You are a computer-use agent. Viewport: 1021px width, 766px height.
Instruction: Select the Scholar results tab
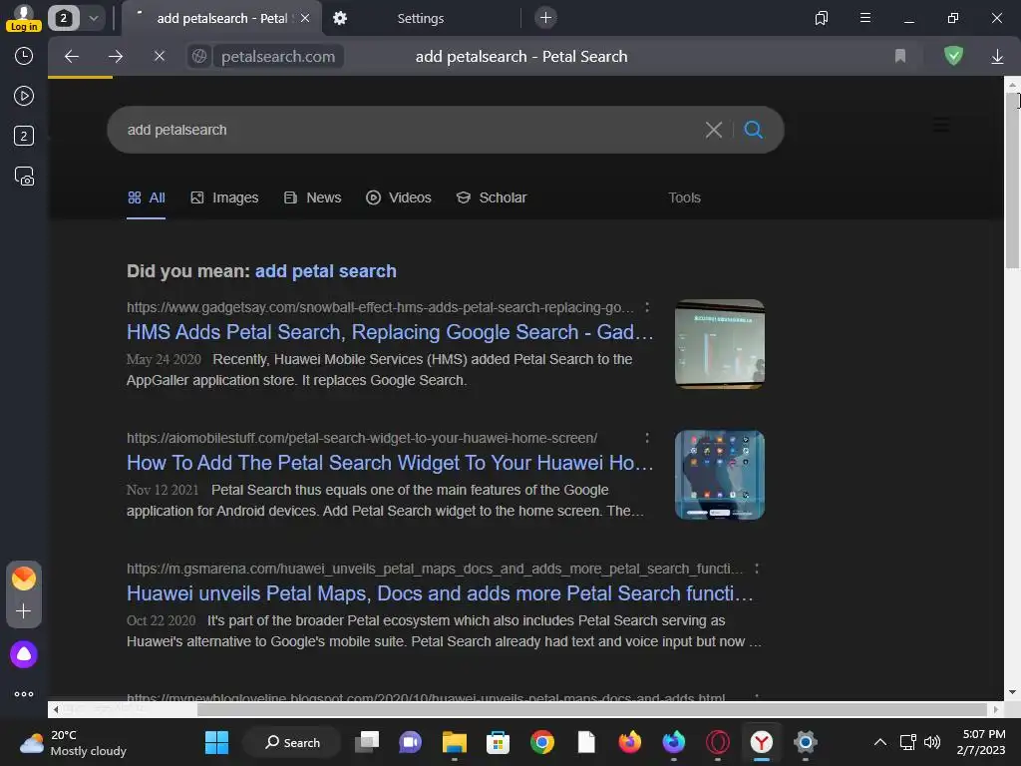coord(491,198)
